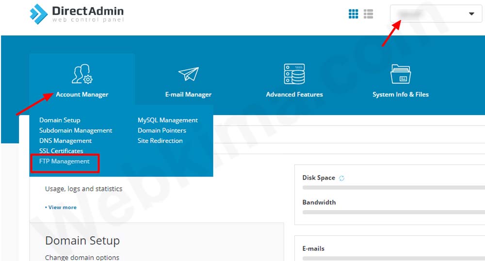This screenshot has height=261, width=485.
Task: Click the View more link
Action: pos(61,208)
